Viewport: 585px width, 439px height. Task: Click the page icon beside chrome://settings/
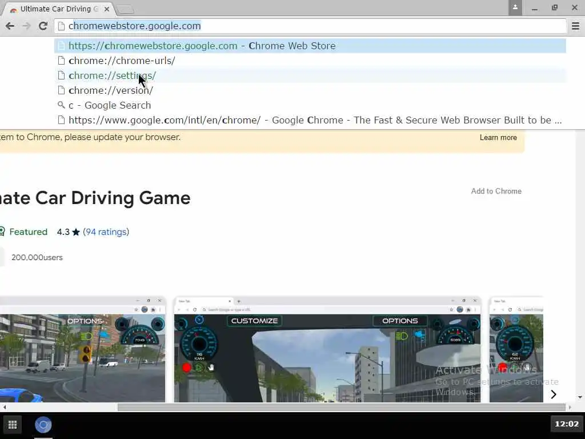62,75
